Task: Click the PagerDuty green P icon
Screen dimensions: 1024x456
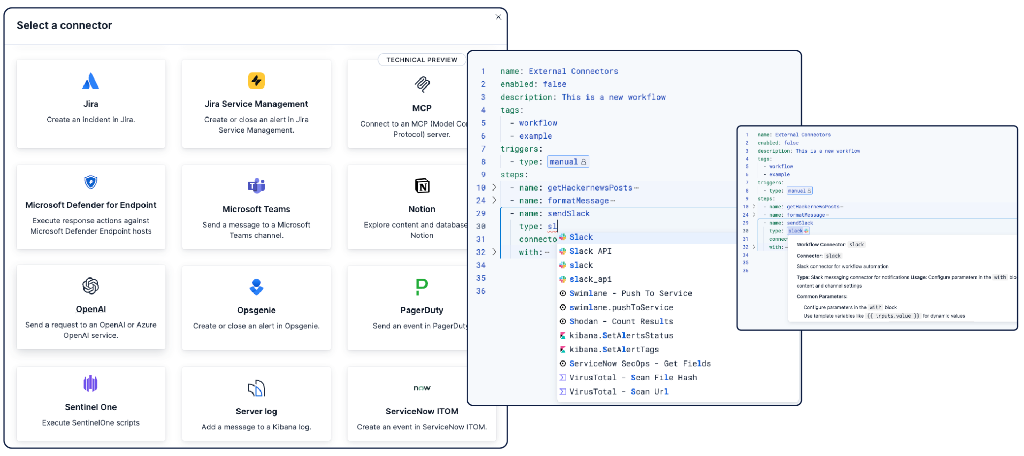Action: point(422,287)
